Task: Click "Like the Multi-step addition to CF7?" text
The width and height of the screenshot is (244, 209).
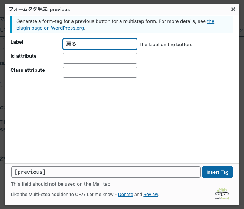Action: click(x=63, y=194)
